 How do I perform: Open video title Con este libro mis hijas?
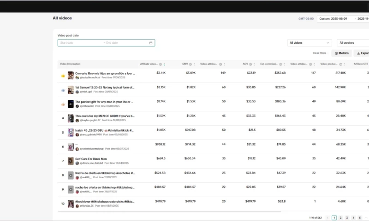click(x=105, y=74)
